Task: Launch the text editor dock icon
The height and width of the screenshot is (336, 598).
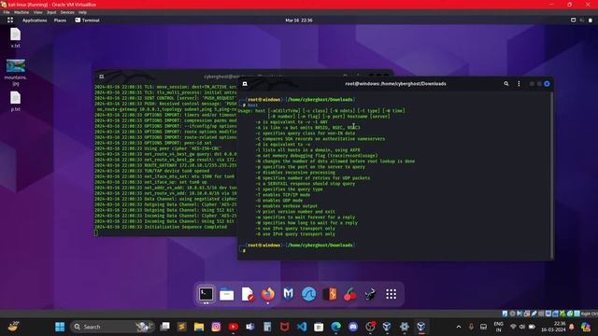Action: click(248, 295)
